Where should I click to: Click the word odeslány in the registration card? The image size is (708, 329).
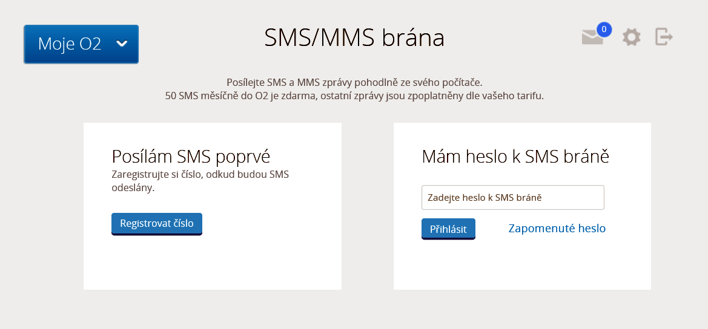(x=133, y=188)
